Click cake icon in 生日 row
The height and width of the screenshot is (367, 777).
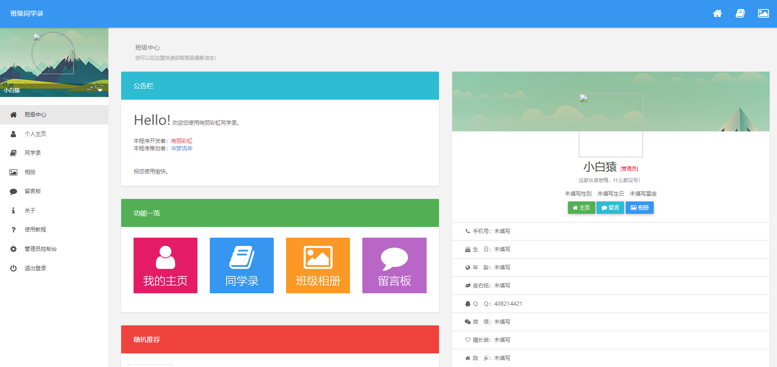pos(467,249)
